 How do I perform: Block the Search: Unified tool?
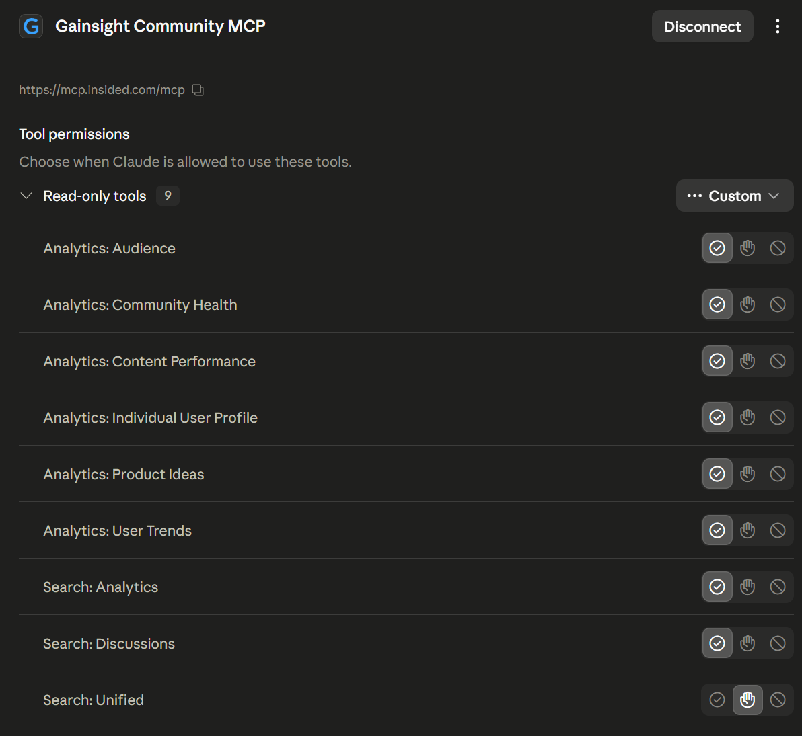(778, 700)
